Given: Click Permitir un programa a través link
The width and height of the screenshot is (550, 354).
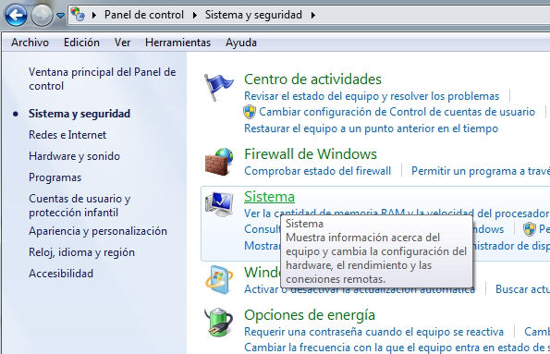Looking at the screenshot, I should (x=481, y=171).
